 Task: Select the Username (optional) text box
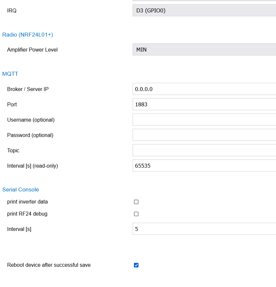(x=204, y=120)
